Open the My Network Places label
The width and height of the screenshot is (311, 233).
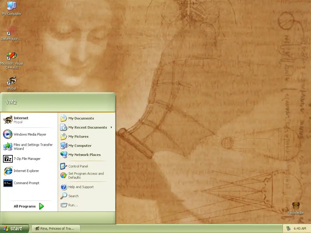(x=84, y=155)
